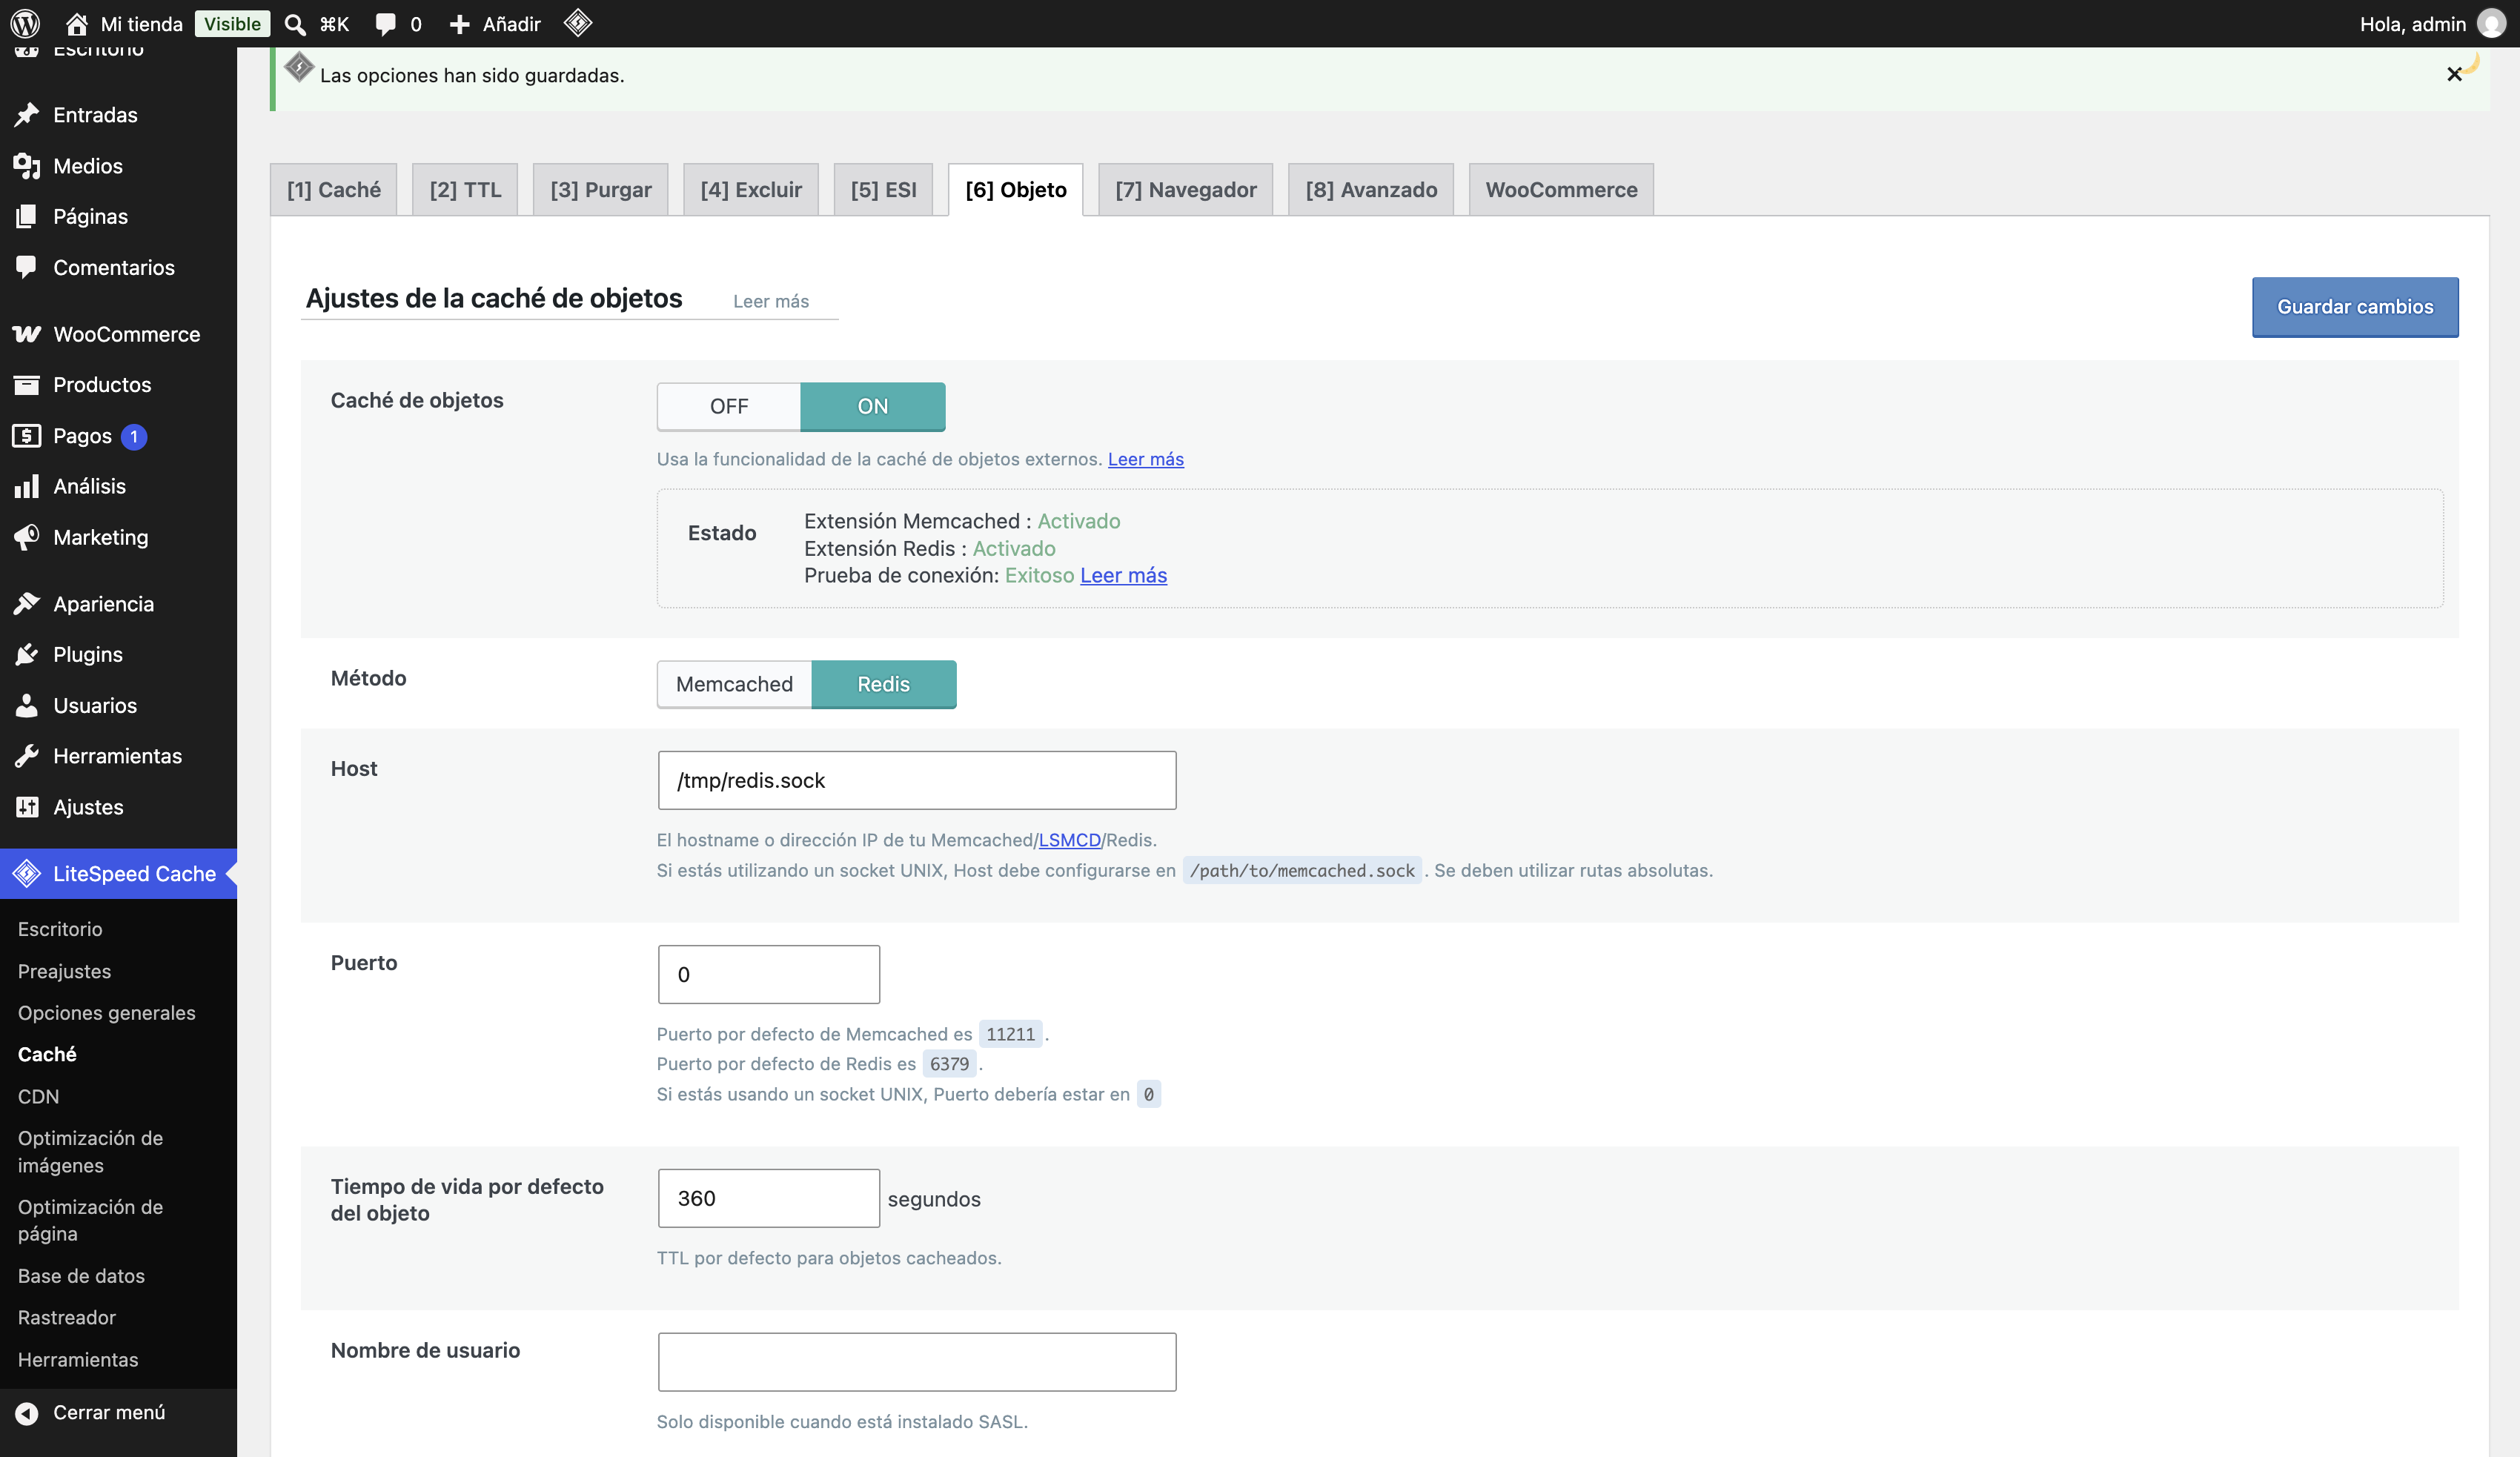Open Optimización de página submenu item

tap(90, 1220)
